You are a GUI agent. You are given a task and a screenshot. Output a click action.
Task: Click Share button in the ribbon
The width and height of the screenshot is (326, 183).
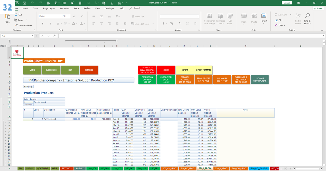pos(318,8)
